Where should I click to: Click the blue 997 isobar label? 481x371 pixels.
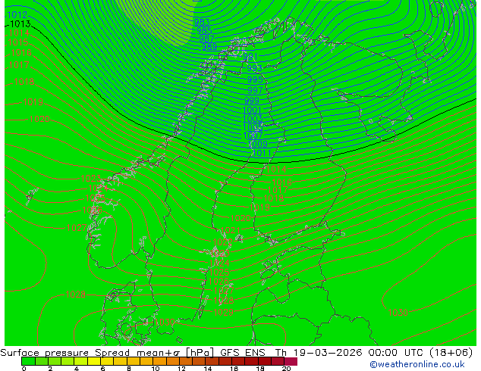pos(255,90)
